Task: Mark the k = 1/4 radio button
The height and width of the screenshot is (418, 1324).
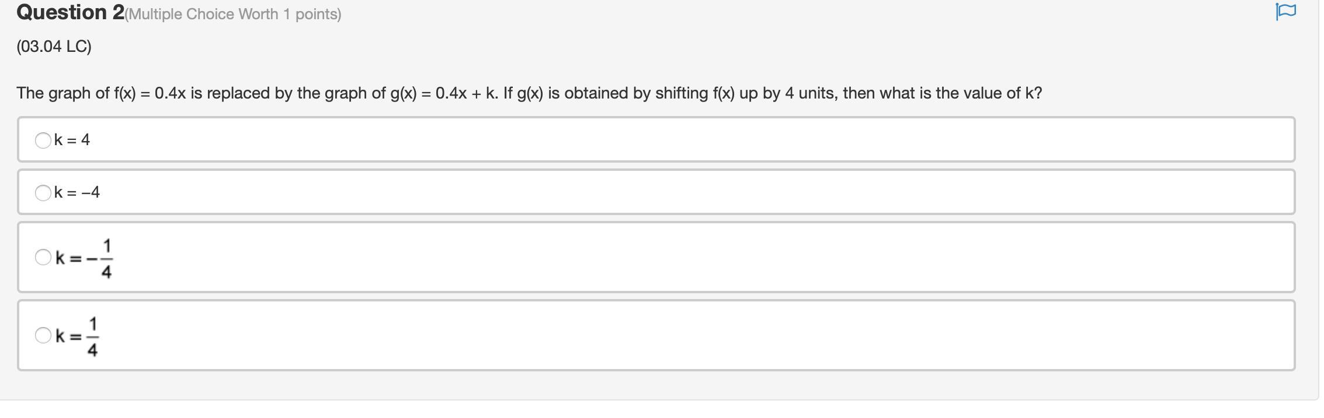Action: tap(43, 335)
